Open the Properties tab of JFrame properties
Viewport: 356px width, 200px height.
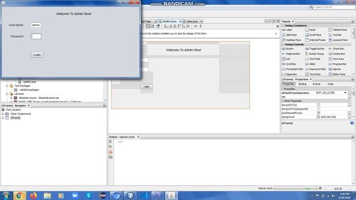(x=288, y=84)
